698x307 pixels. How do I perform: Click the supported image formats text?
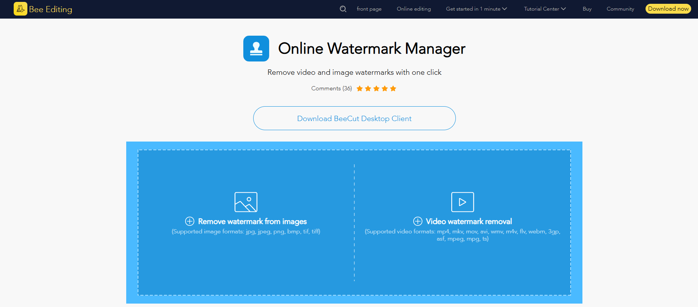click(246, 231)
